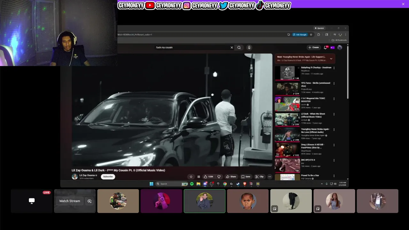
Task: Click the YouTube page vertical scrollbar
Action: click(x=348, y=72)
